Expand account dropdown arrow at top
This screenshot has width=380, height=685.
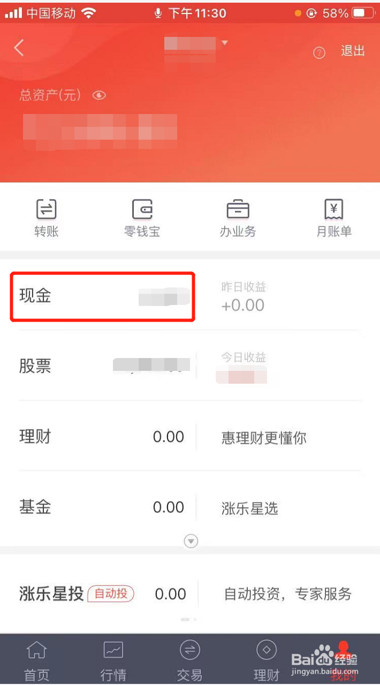225,42
